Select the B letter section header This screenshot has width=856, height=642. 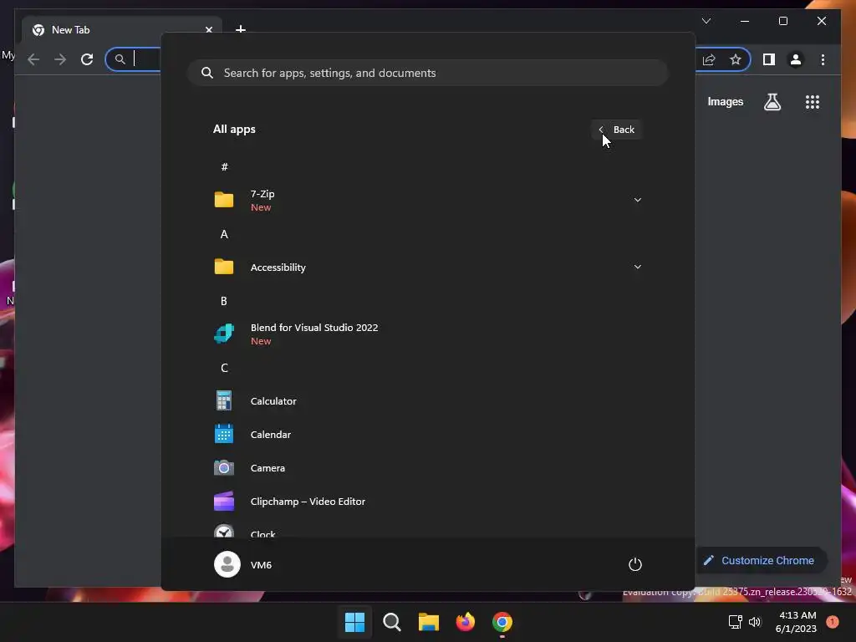point(224,301)
